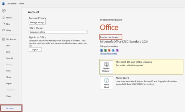Click the 'About Word' heading text
Screen dimensions: 185x112
click(x=122, y=78)
